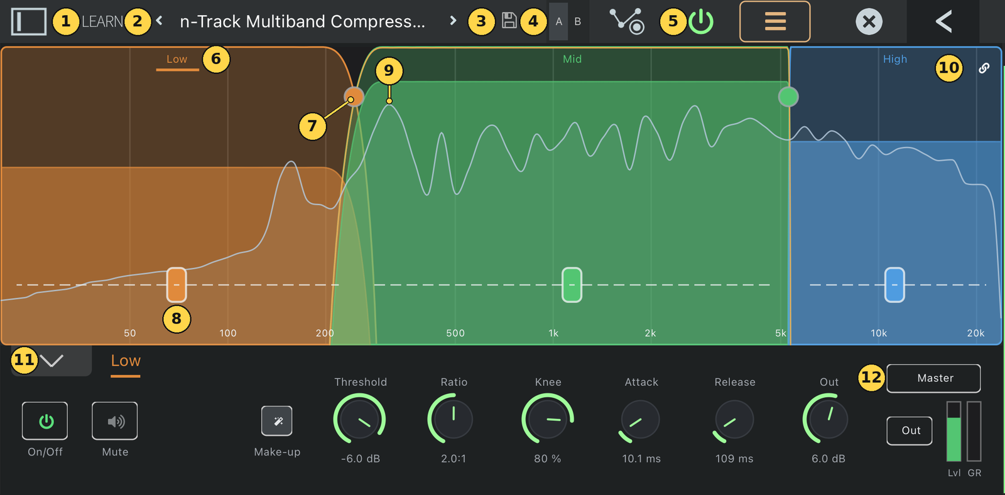
Task: Mute the Low band with the speaker button
Action: pyautogui.click(x=115, y=421)
